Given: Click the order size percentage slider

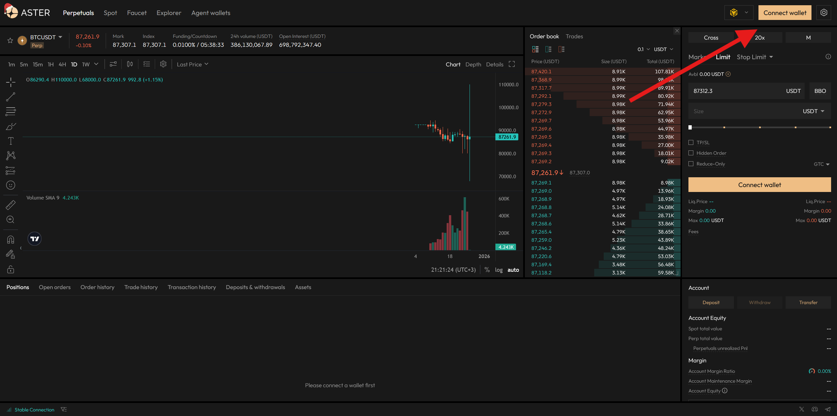Looking at the screenshot, I should click(x=759, y=127).
